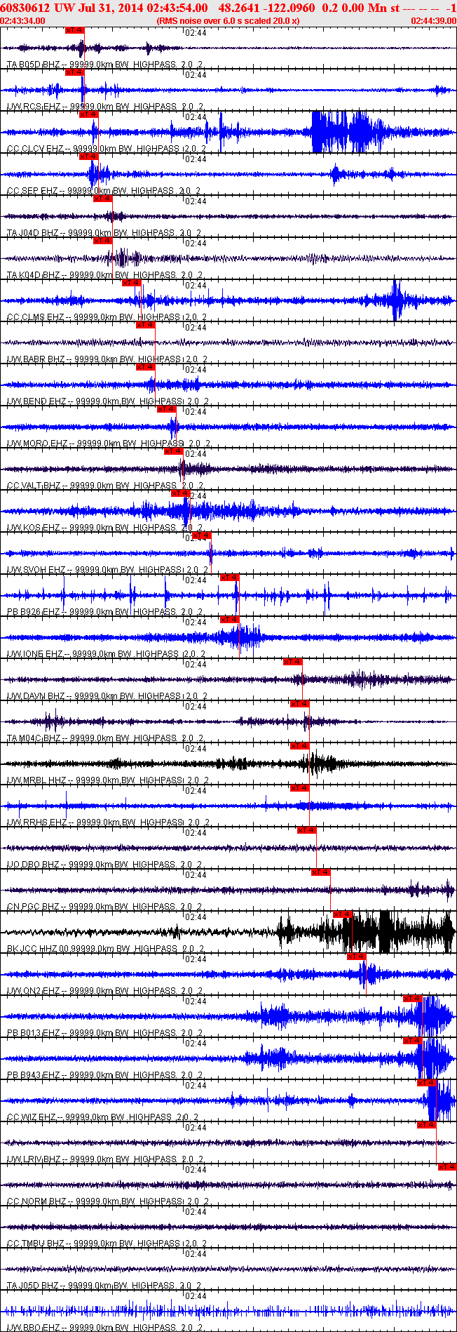Select the TA.M04C BHZ station label
Viewport: 457px width, 1332px height.
(x=105, y=738)
